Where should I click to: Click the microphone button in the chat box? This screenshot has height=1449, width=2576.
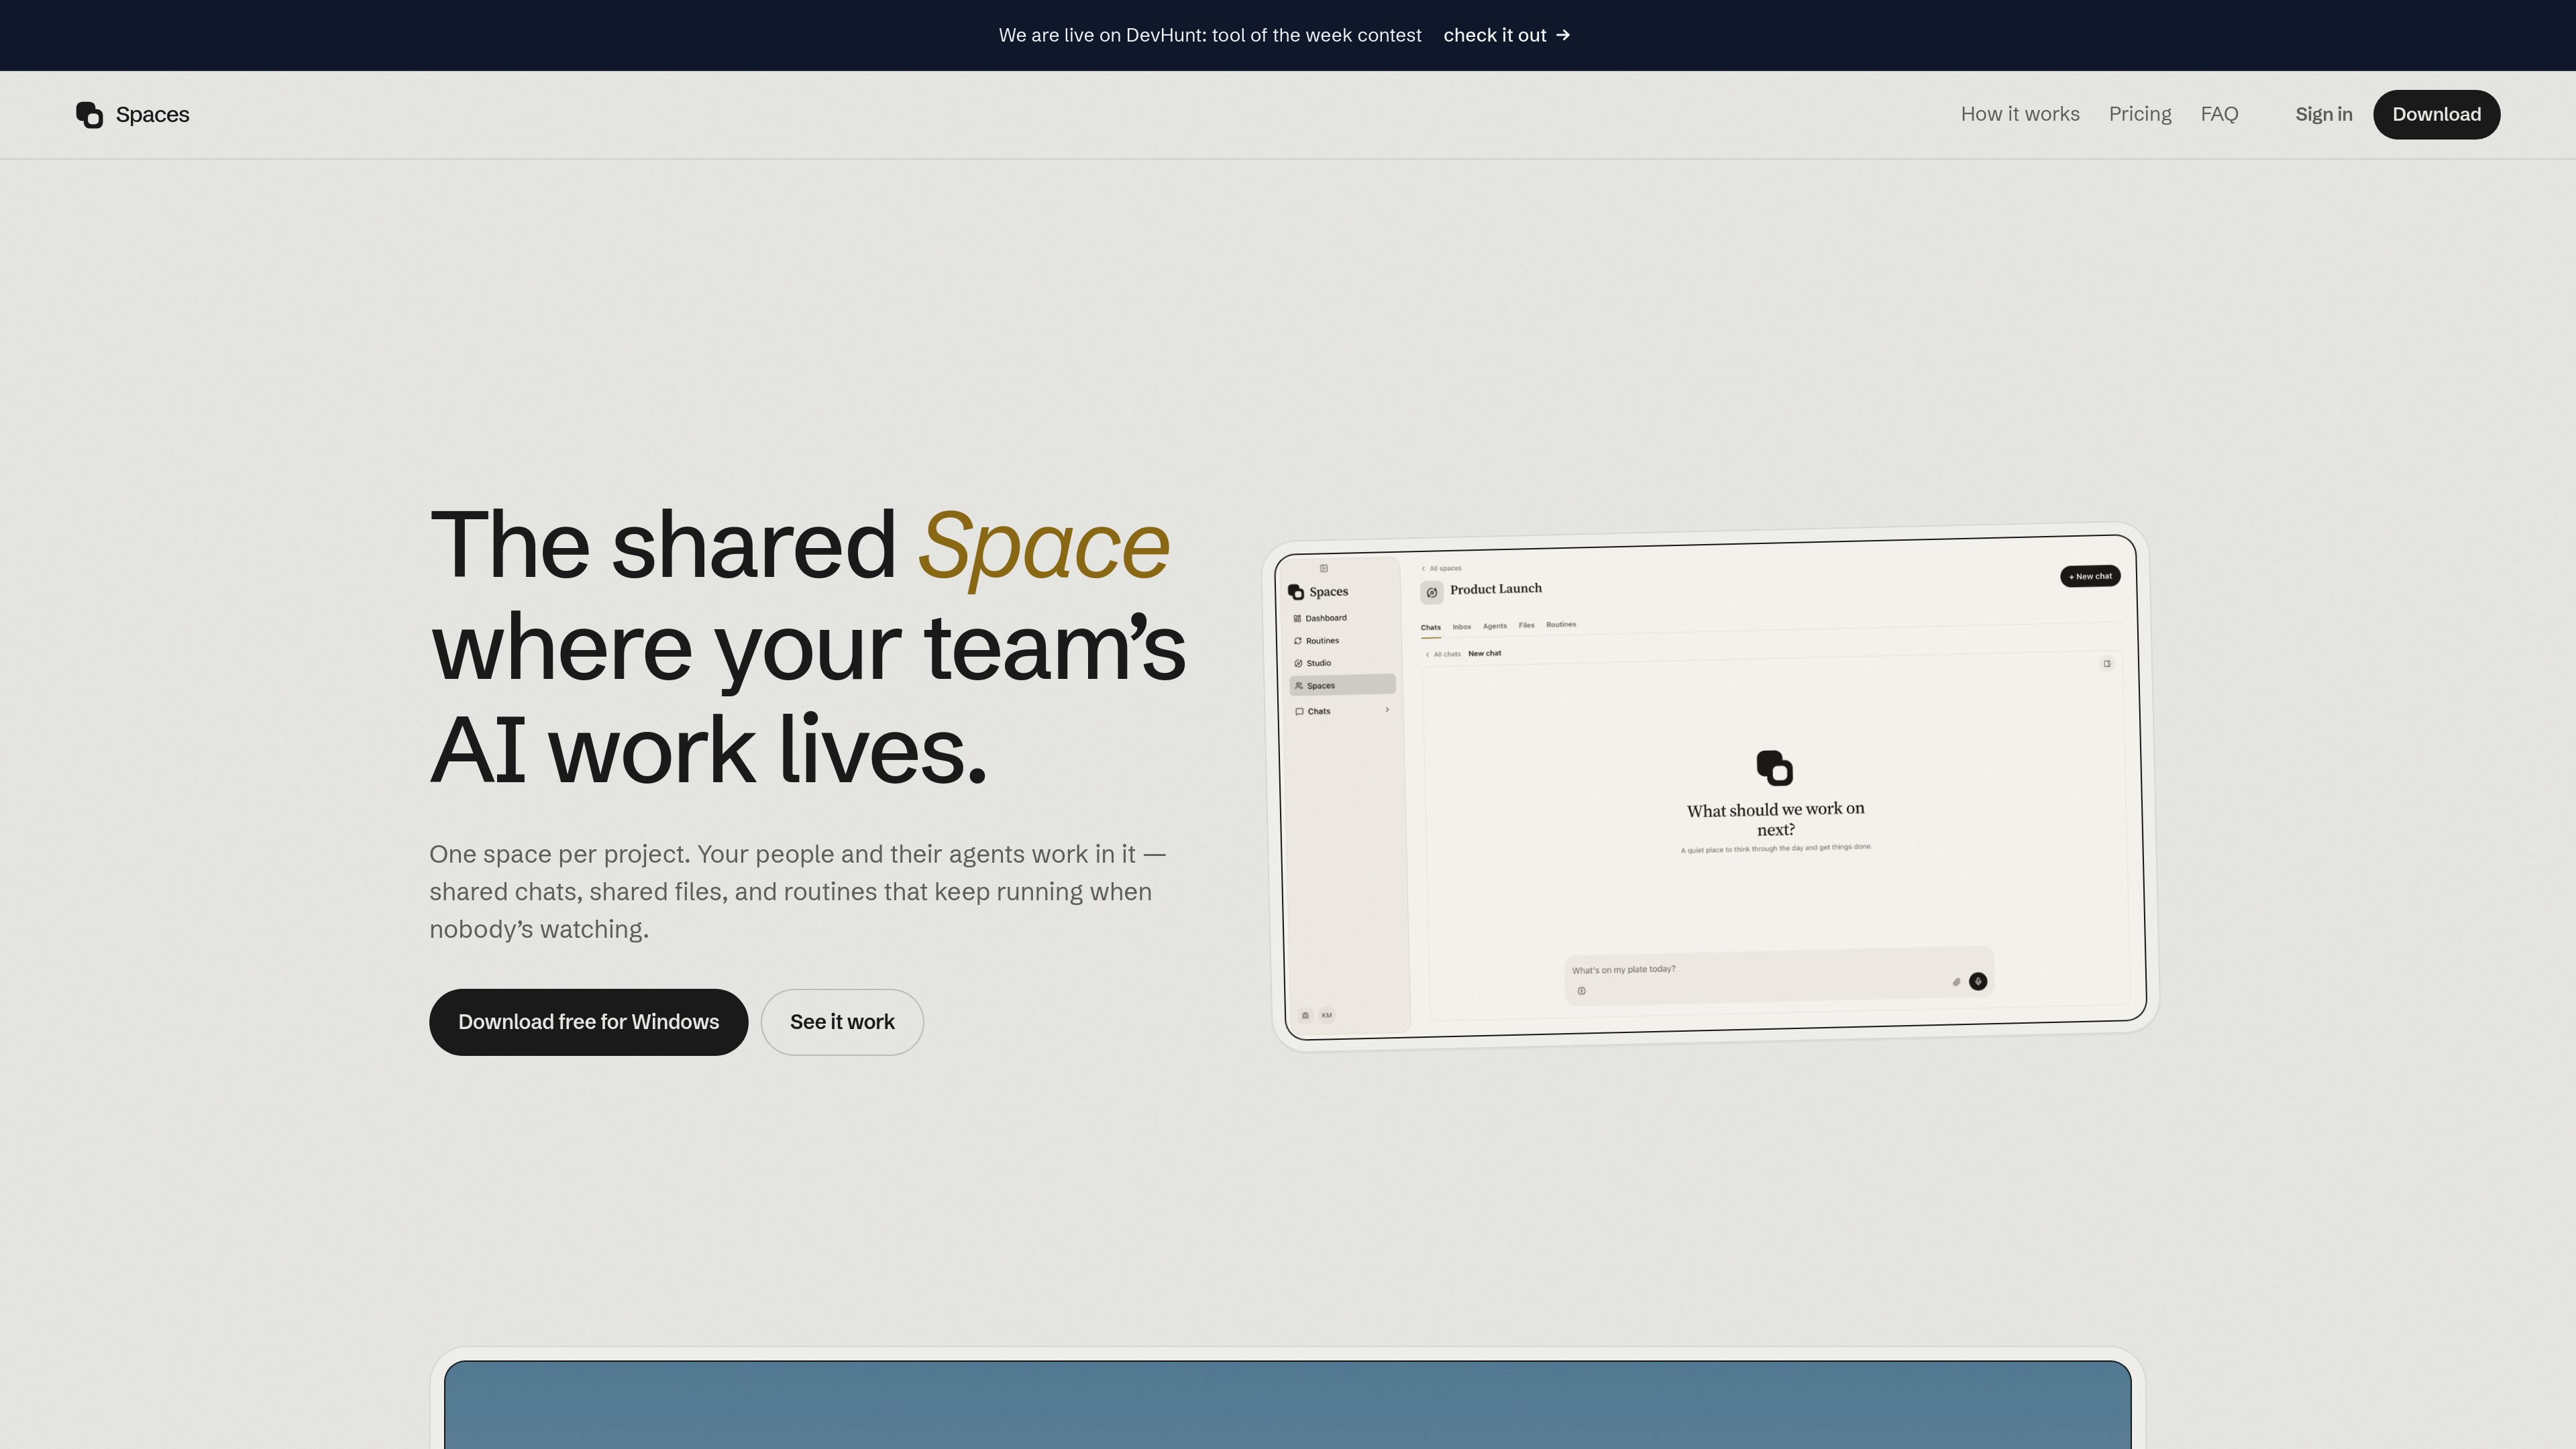point(1978,981)
